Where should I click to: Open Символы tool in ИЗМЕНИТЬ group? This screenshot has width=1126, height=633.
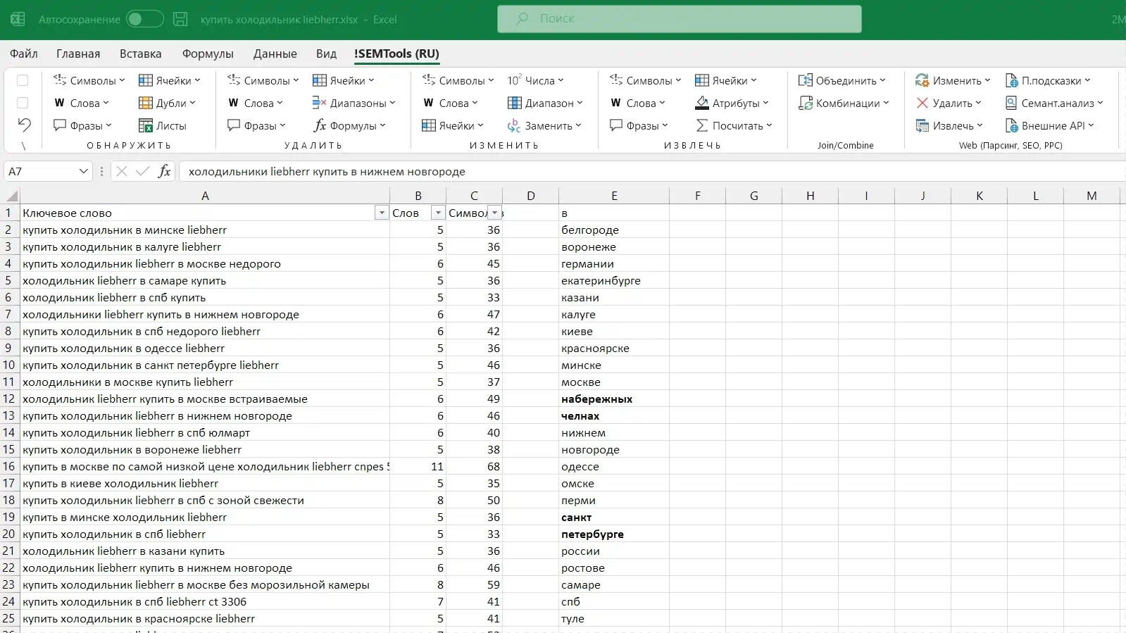(x=458, y=80)
